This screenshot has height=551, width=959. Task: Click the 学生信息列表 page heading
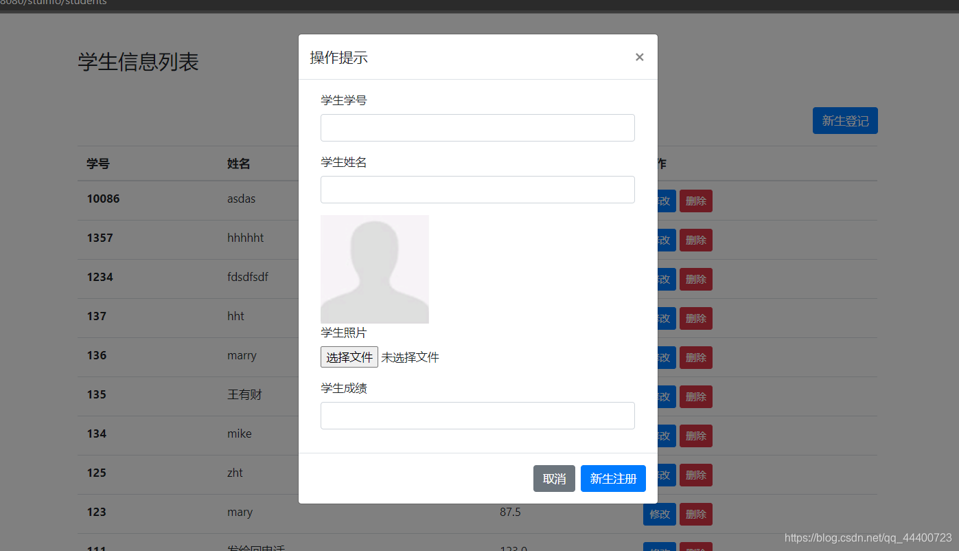[x=138, y=62]
